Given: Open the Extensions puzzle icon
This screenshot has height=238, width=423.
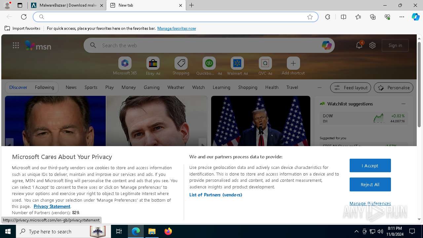Looking at the screenshot, I should [327, 17].
